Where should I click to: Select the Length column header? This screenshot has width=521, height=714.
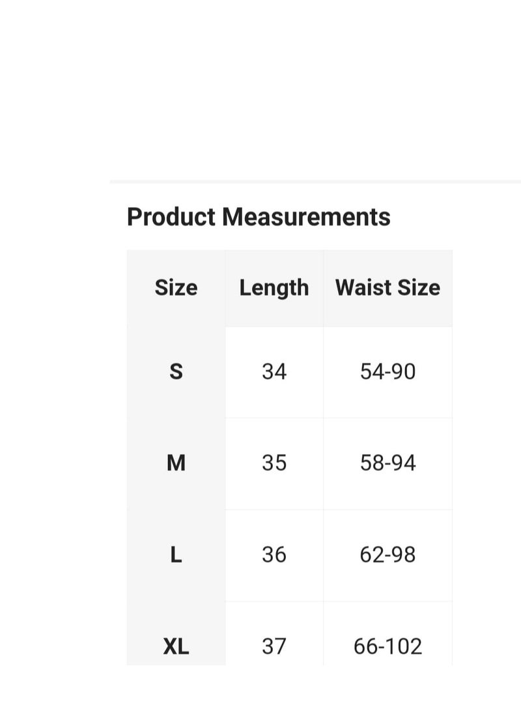coord(274,288)
